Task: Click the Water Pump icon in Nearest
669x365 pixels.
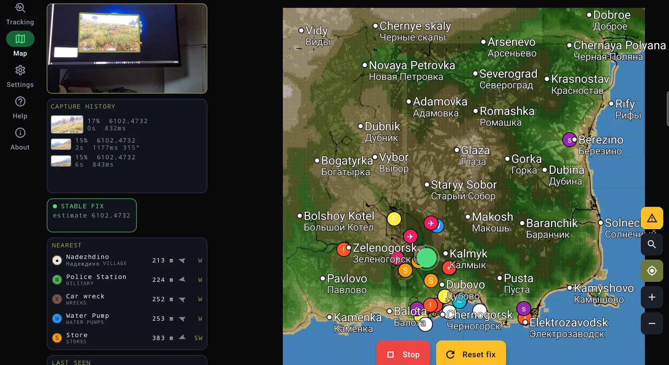Action: (x=57, y=318)
